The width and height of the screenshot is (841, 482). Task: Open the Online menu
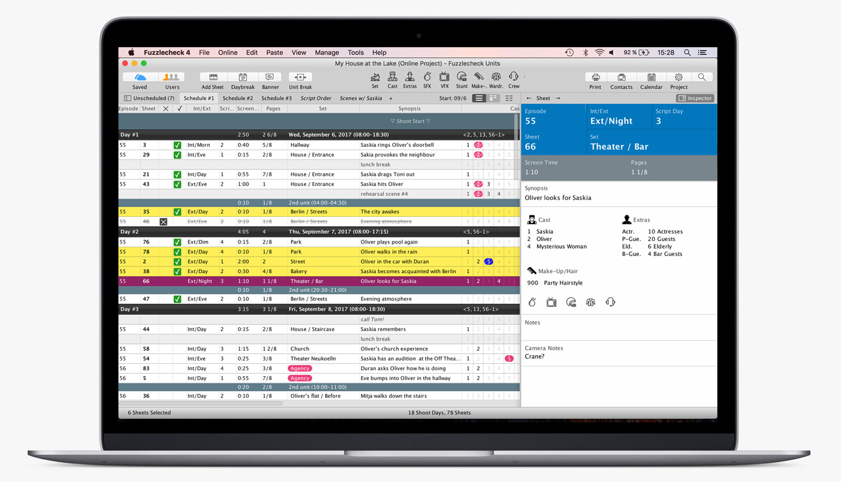click(228, 53)
